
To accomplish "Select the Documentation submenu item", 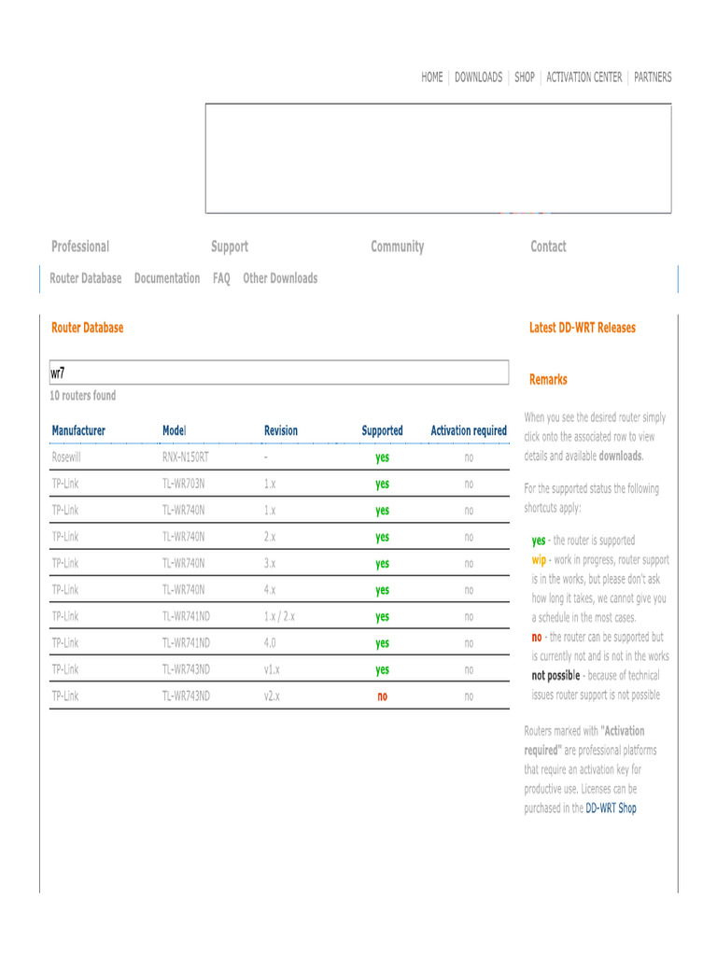I will click(167, 278).
